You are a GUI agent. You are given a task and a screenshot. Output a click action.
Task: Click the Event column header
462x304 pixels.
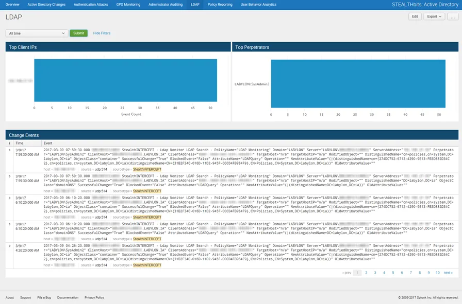(48, 143)
